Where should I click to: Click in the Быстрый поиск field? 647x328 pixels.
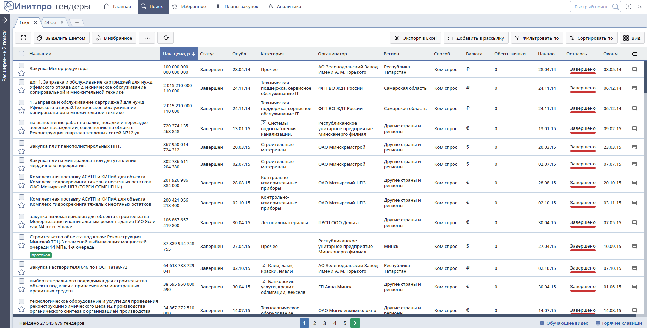pos(595,7)
